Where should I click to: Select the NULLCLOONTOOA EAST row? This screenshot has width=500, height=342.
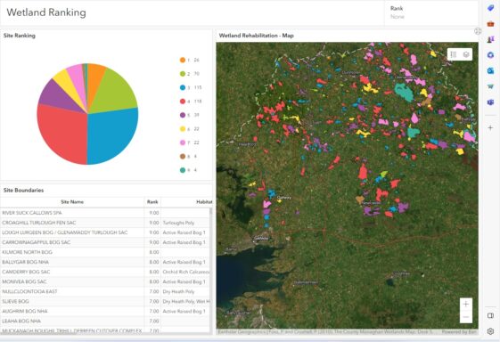click(105, 291)
